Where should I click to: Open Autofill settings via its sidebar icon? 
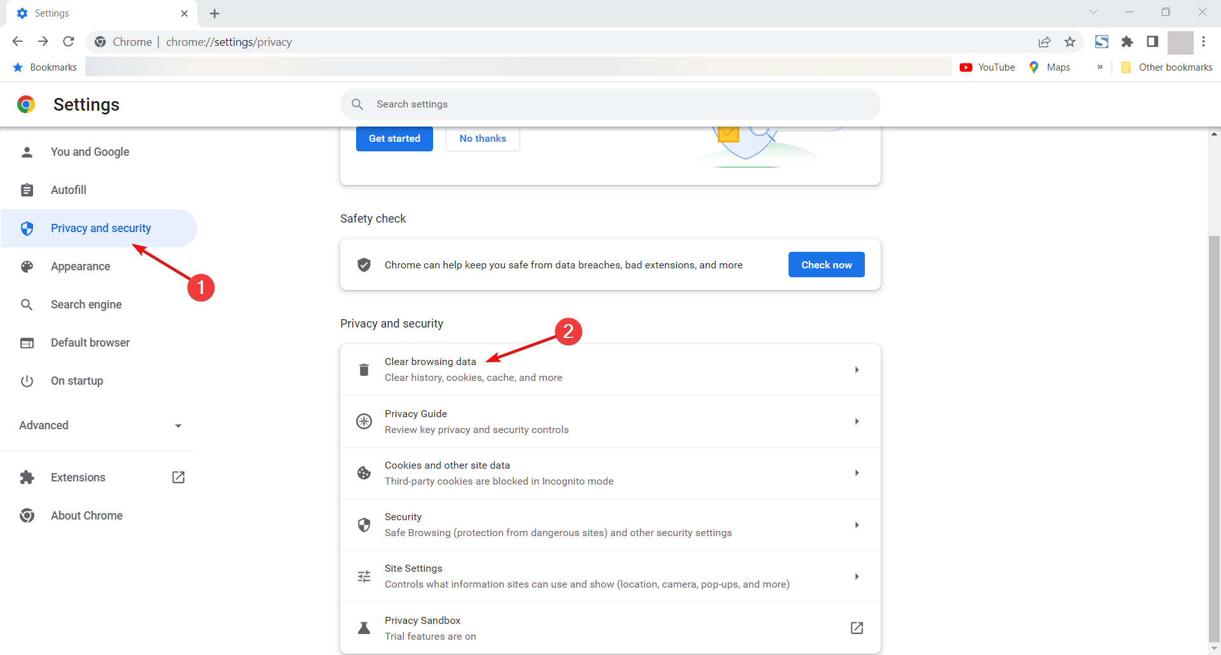[x=27, y=190]
